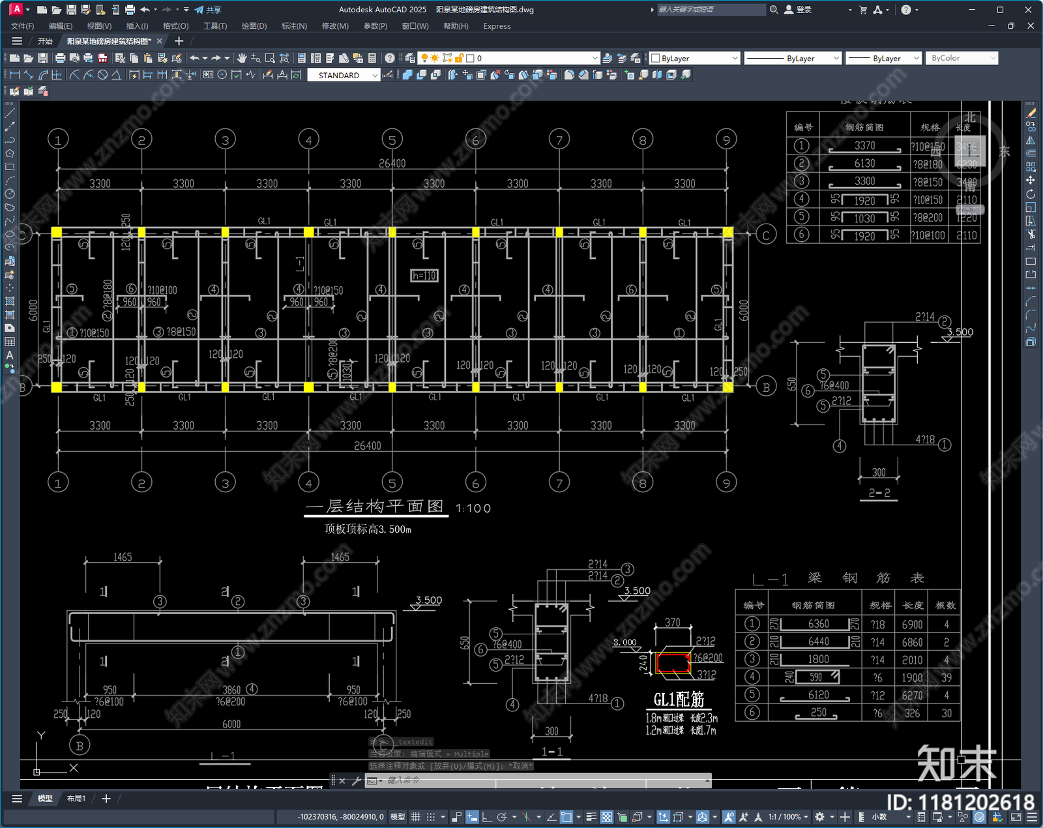Select the Diameter dimension tool
This screenshot has width=1043, height=828.
102,75
